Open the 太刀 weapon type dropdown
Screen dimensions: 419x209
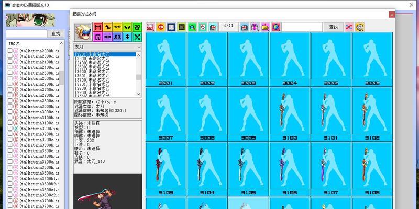coord(108,47)
